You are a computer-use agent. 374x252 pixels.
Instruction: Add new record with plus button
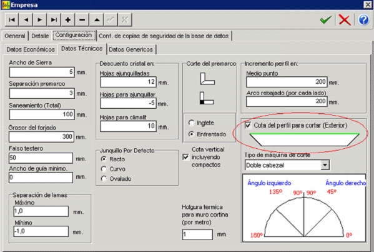click(68, 19)
